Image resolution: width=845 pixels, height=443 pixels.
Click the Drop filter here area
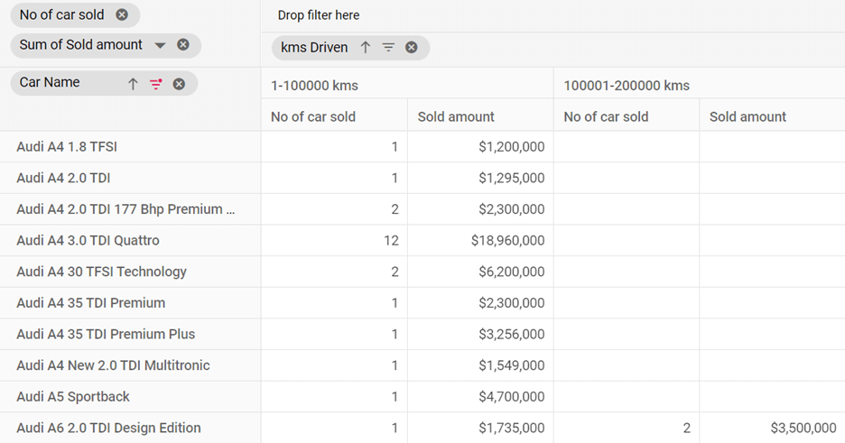tap(552, 15)
